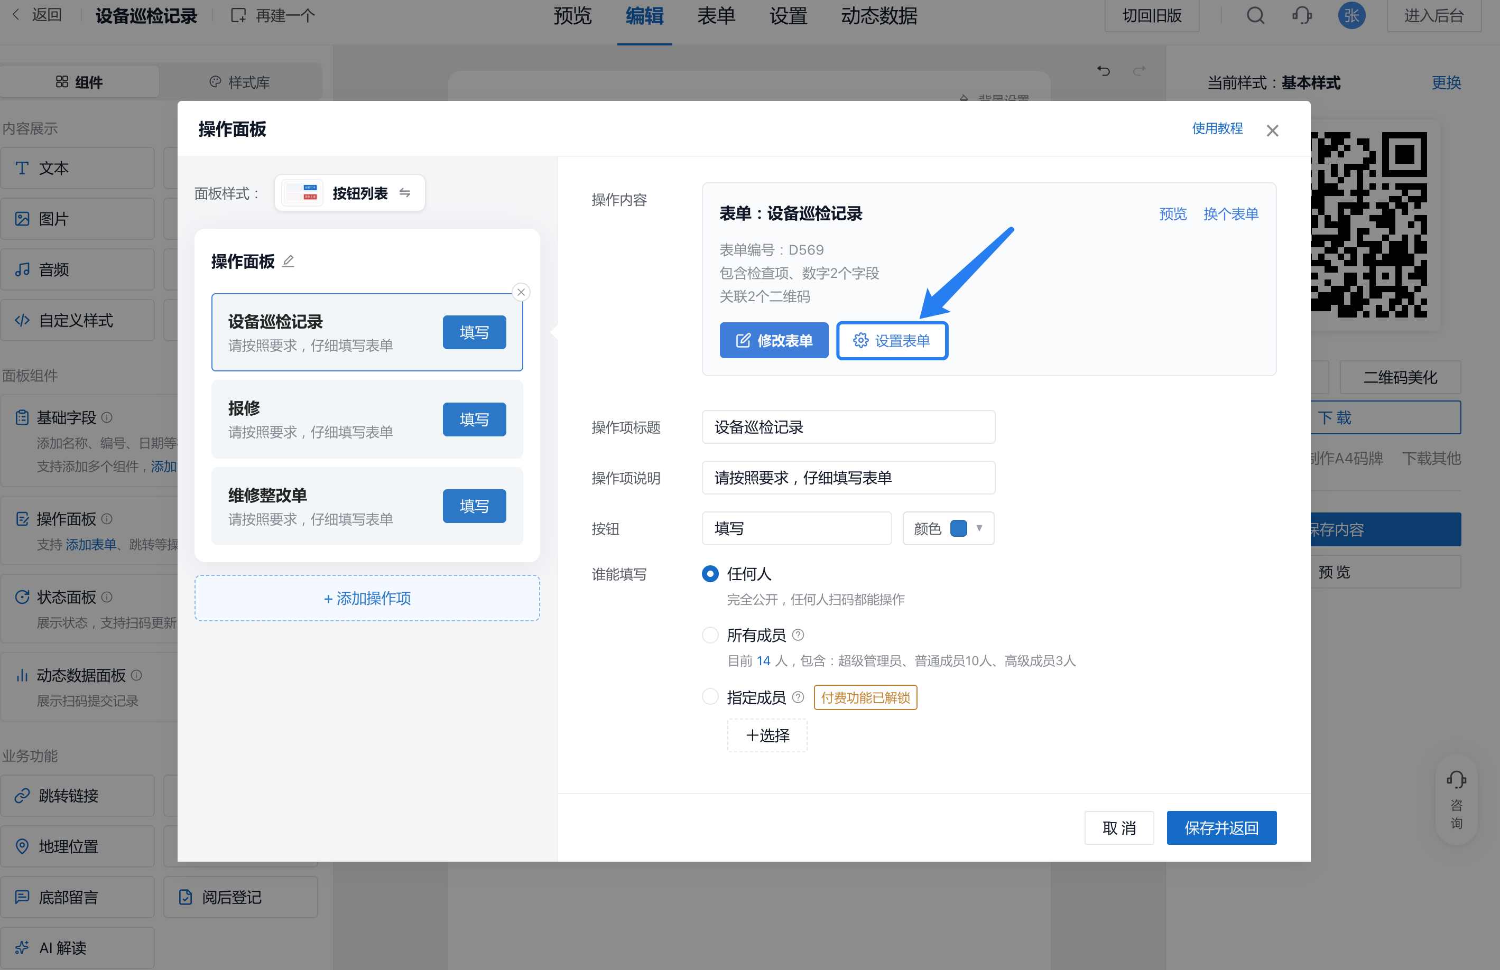Screen dimensions: 1500x970
Task: Close the 操作面板 dialog
Action: pos(1273,130)
